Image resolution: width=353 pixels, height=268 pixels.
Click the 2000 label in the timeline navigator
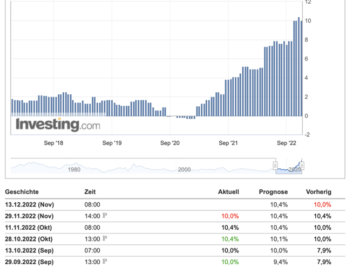(185, 169)
